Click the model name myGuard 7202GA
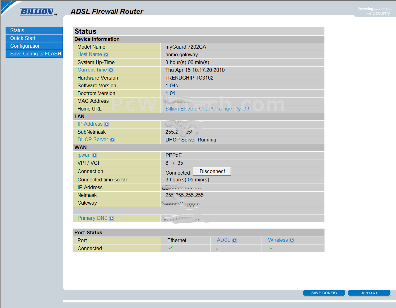 click(186, 47)
